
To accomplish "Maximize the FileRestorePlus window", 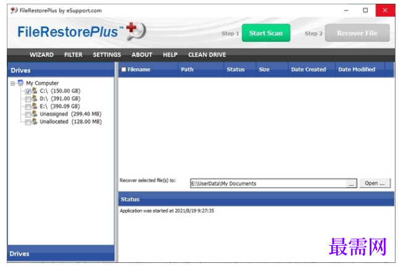I will (x=365, y=10).
